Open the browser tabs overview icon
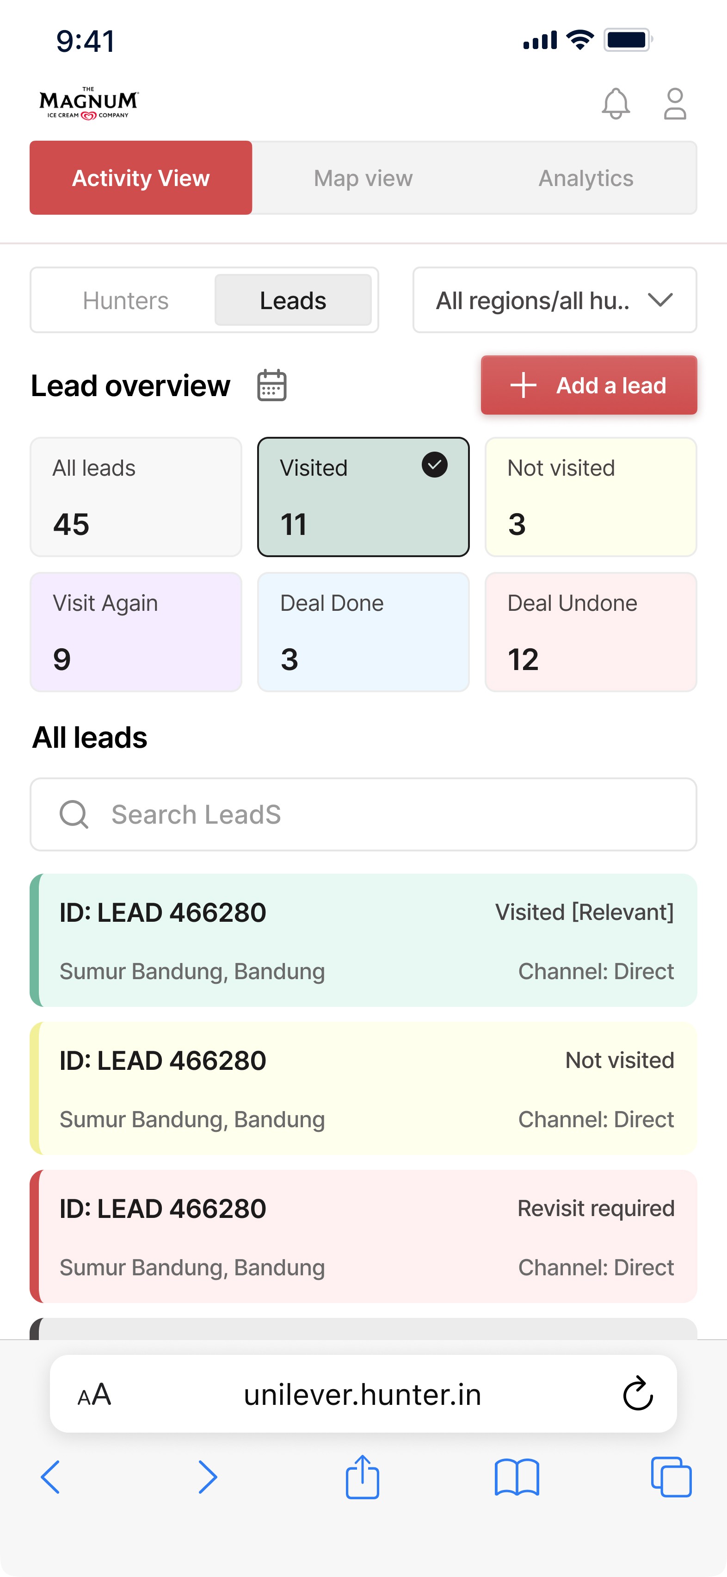Viewport: 727px width, 1577px height. (x=671, y=1477)
